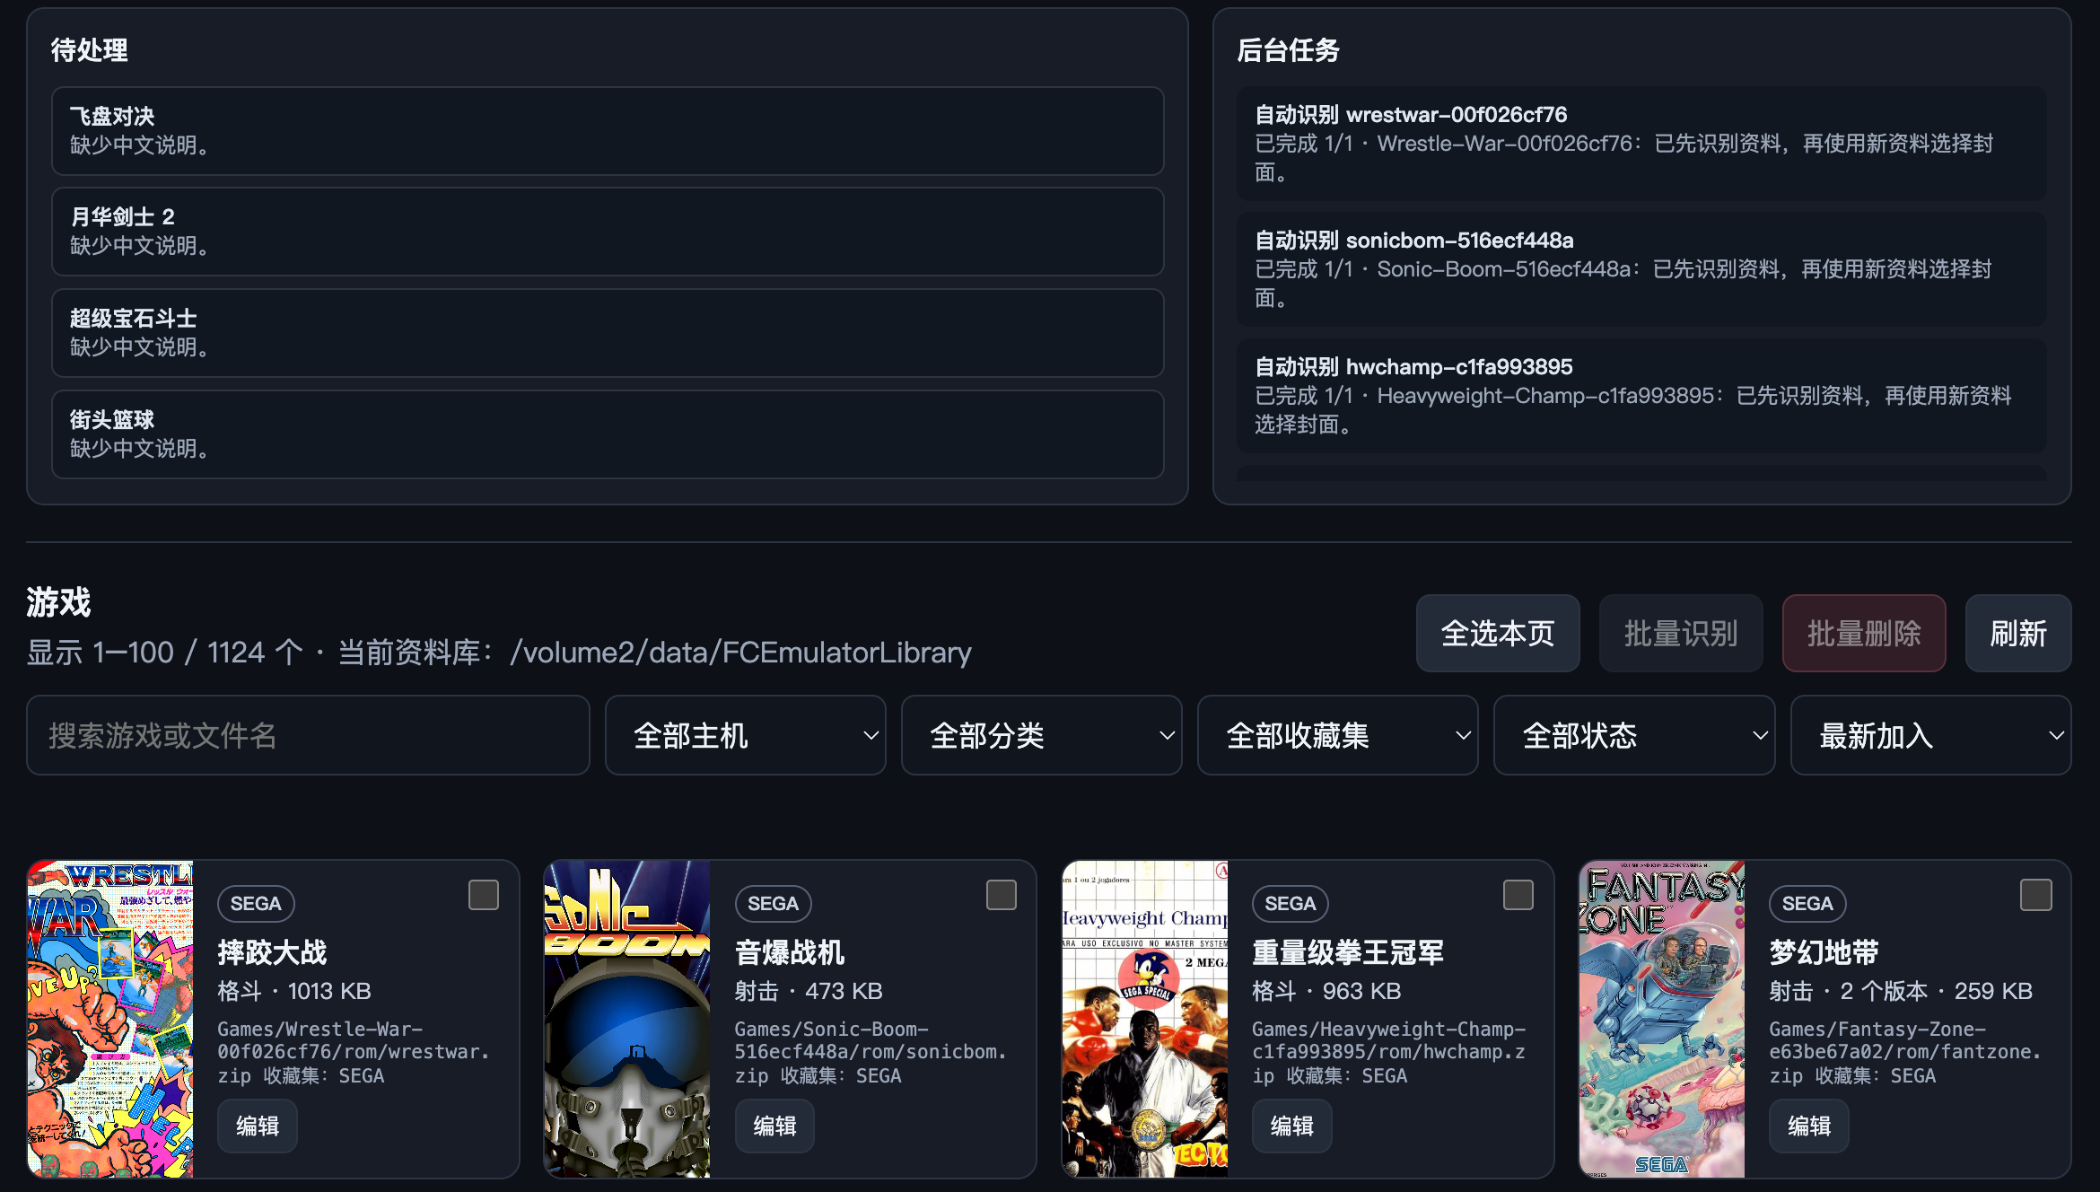Click SEGA tag on 重量级拳王冠军 card
Image resolution: width=2100 pixels, height=1192 pixels.
click(x=1291, y=904)
